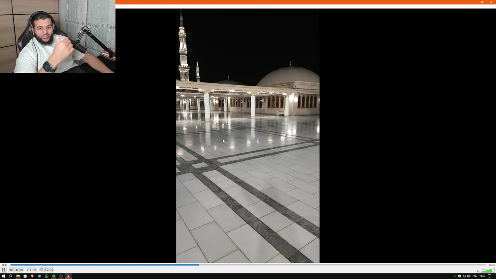Screen dimensions: 496x279
Task: Toggle the loop repeat mode
Action: (x=46, y=270)
